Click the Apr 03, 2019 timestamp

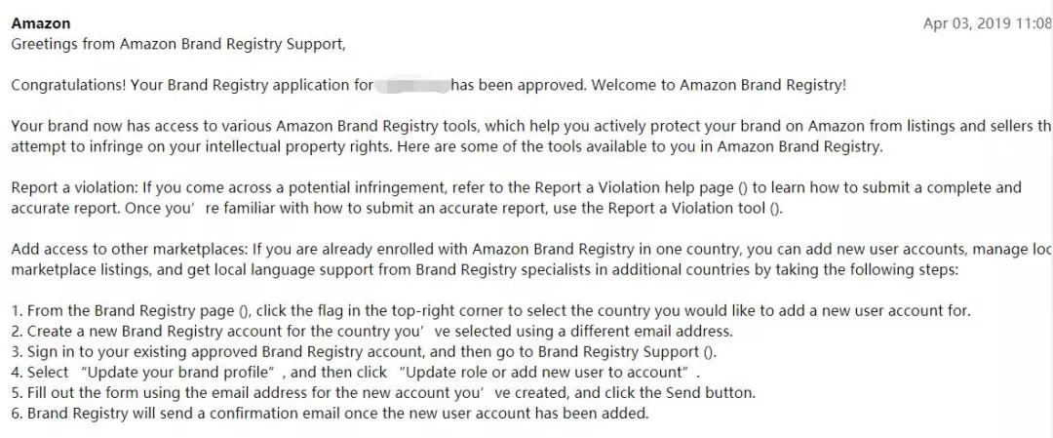pyautogui.click(x=987, y=23)
